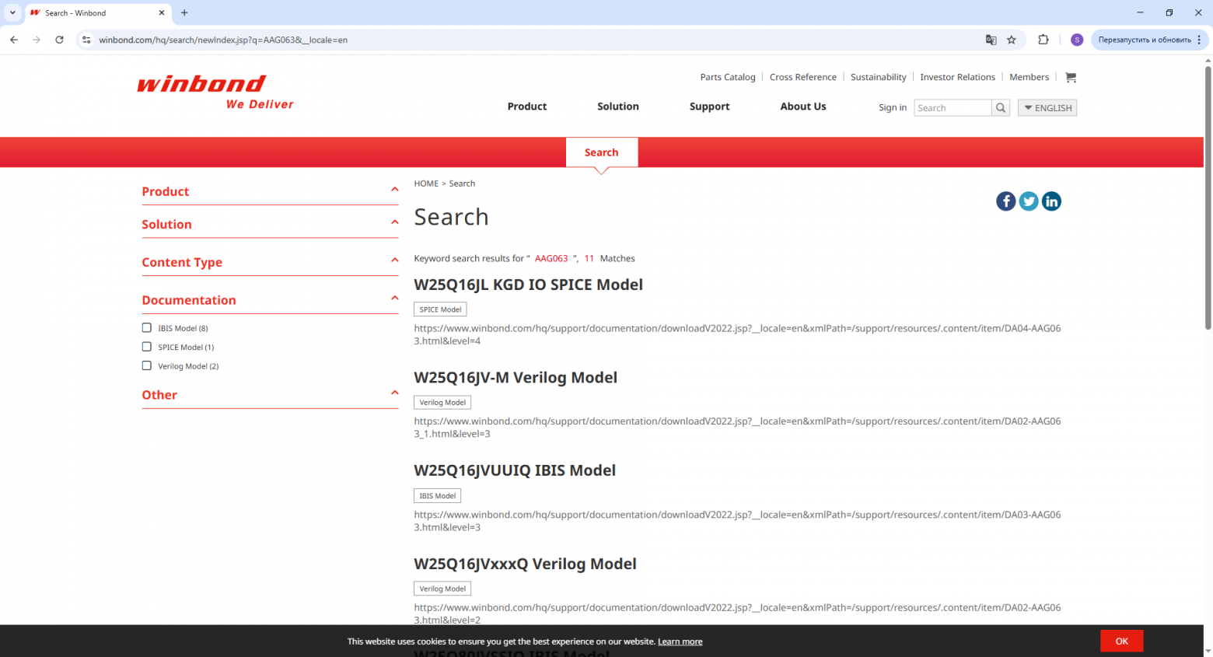The image size is (1213, 657).
Task: Click the SPICE Model tag under W25Q16JL
Action: point(440,309)
